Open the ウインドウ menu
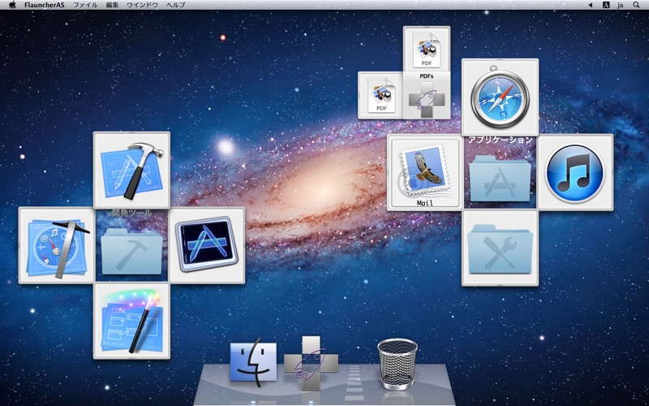The image size is (649, 406). point(142,5)
